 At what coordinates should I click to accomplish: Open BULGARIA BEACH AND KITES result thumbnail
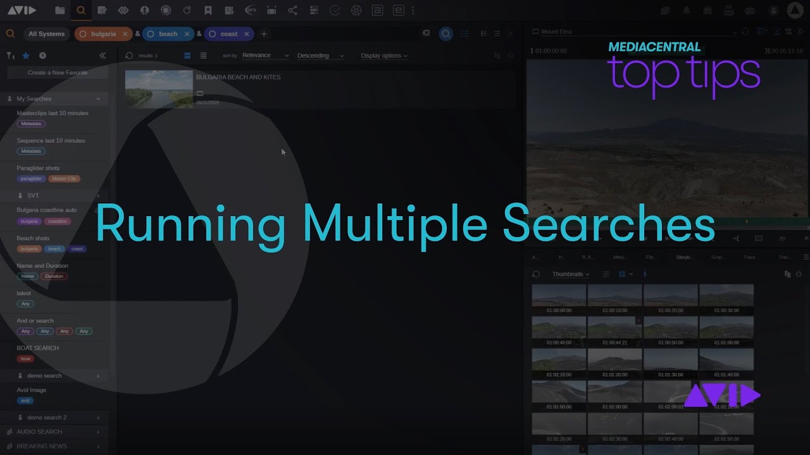pos(159,88)
